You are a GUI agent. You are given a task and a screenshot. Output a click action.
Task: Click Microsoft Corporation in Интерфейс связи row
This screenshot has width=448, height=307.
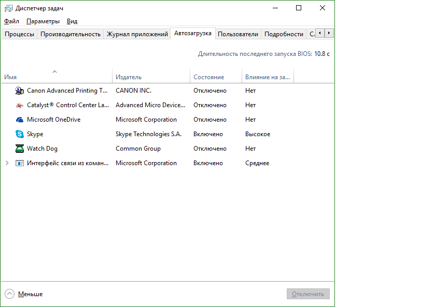(x=146, y=163)
